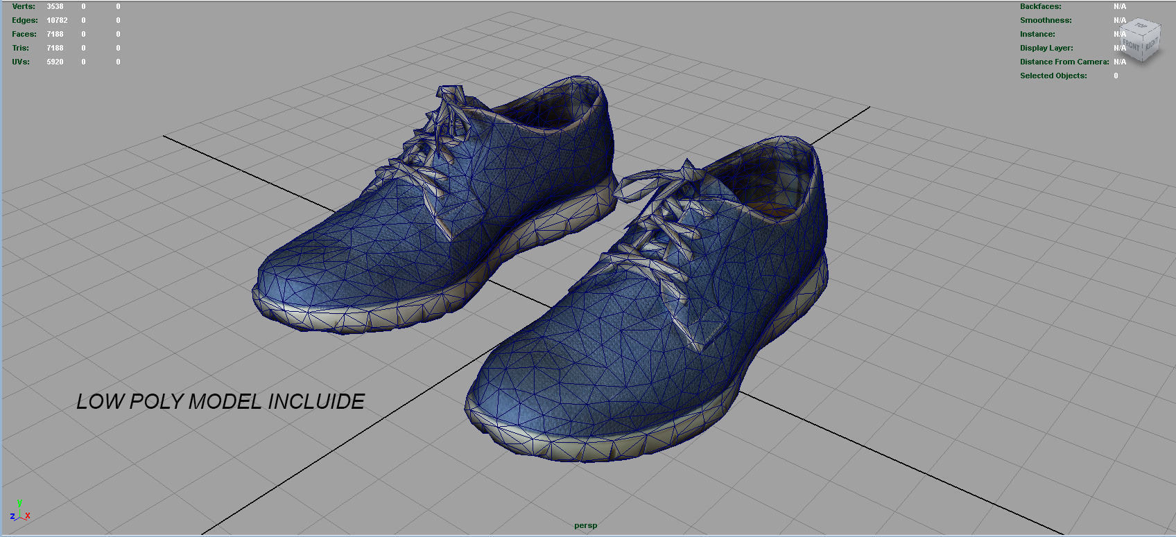Click the N/A value beside Backfaces
Screen dimensions: 1176x537
point(1120,6)
